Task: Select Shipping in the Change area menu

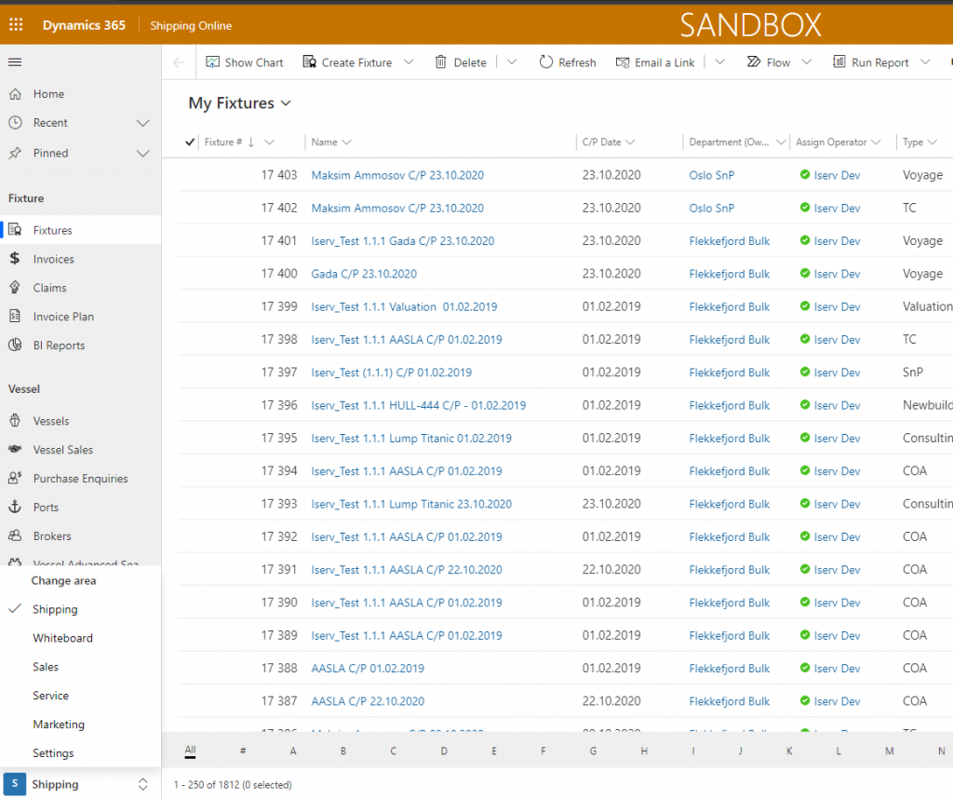Action: click(x=55, y=609)
